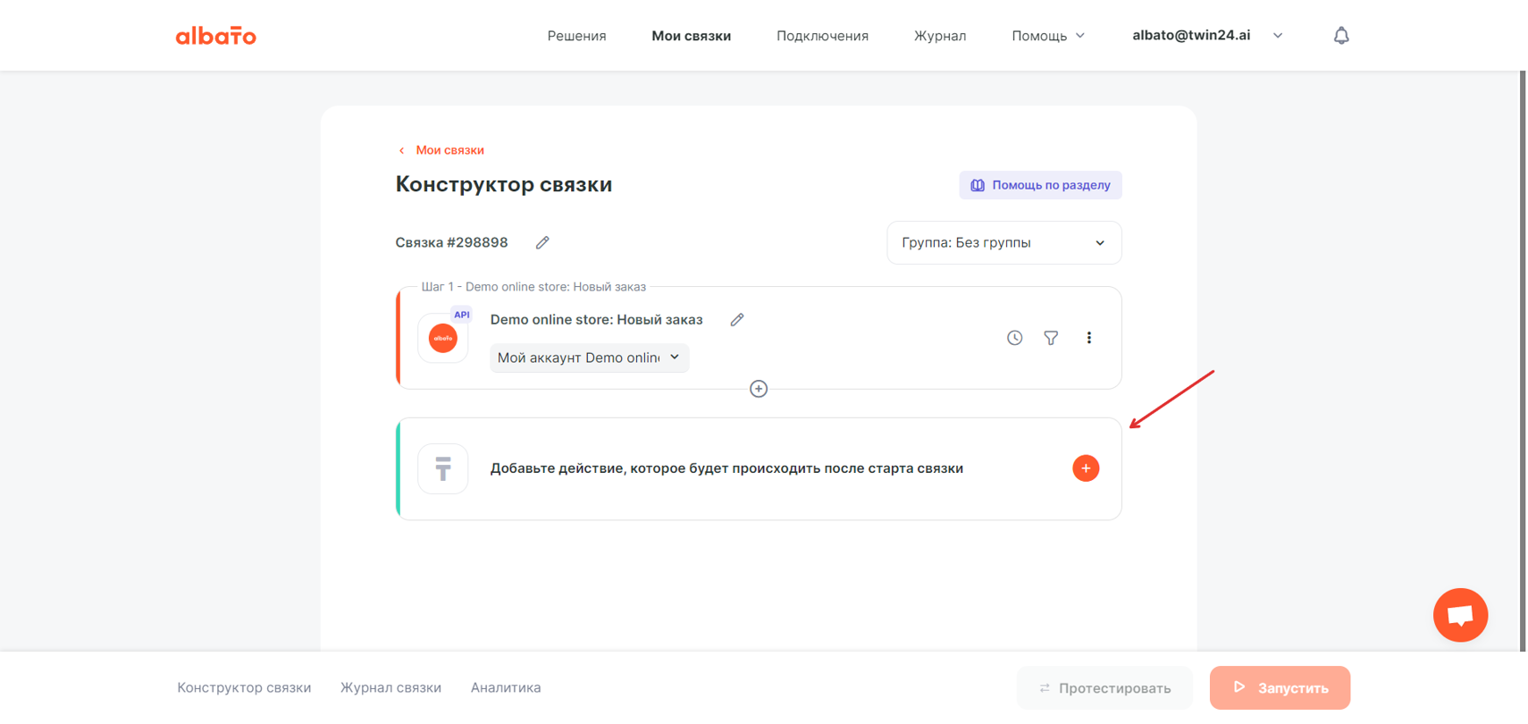Click the orange add action plus button

1086,468
